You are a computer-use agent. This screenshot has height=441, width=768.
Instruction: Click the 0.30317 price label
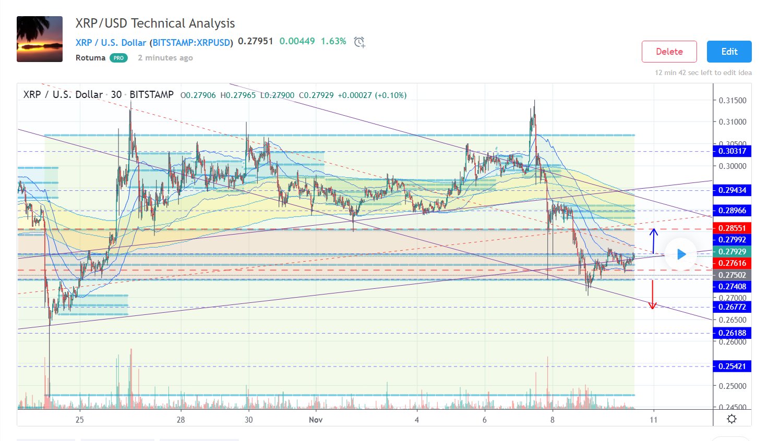click(732, 151)
